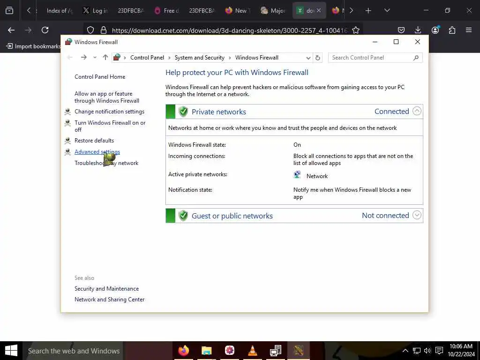Collapse the Private networks section
The image size is (480, 360).
click(417, 111)
